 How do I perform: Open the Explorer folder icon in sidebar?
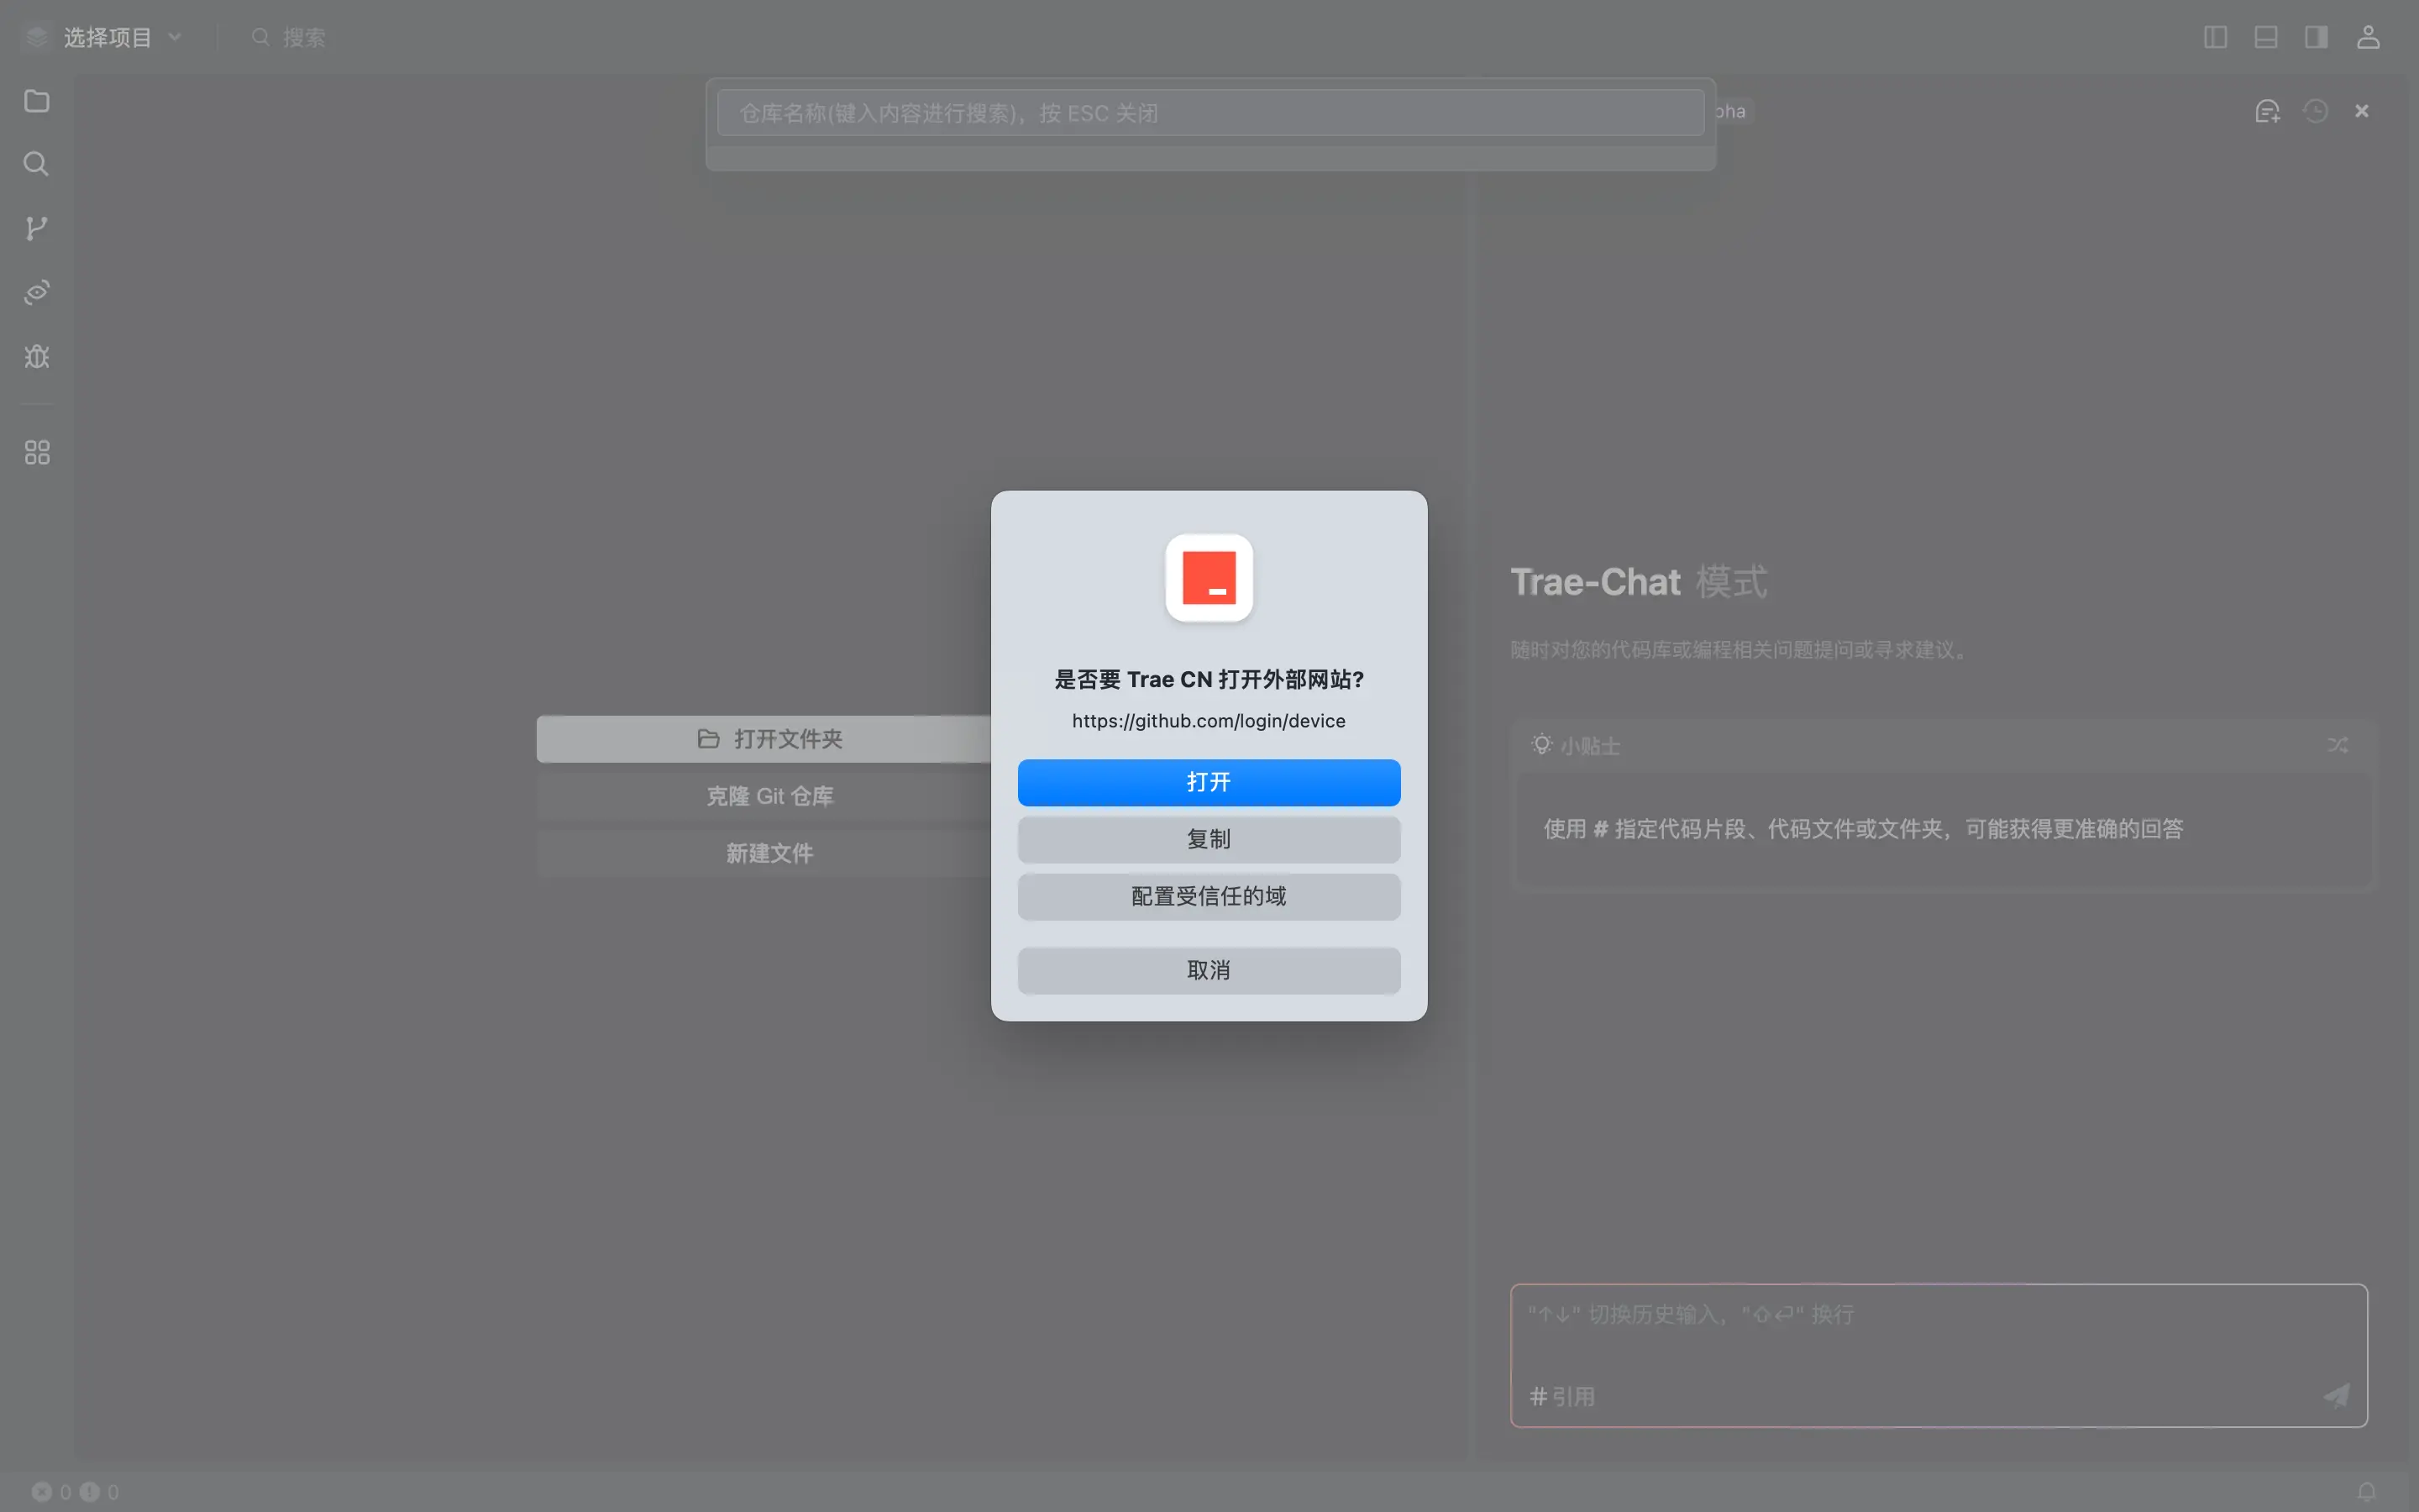point(37,101)
